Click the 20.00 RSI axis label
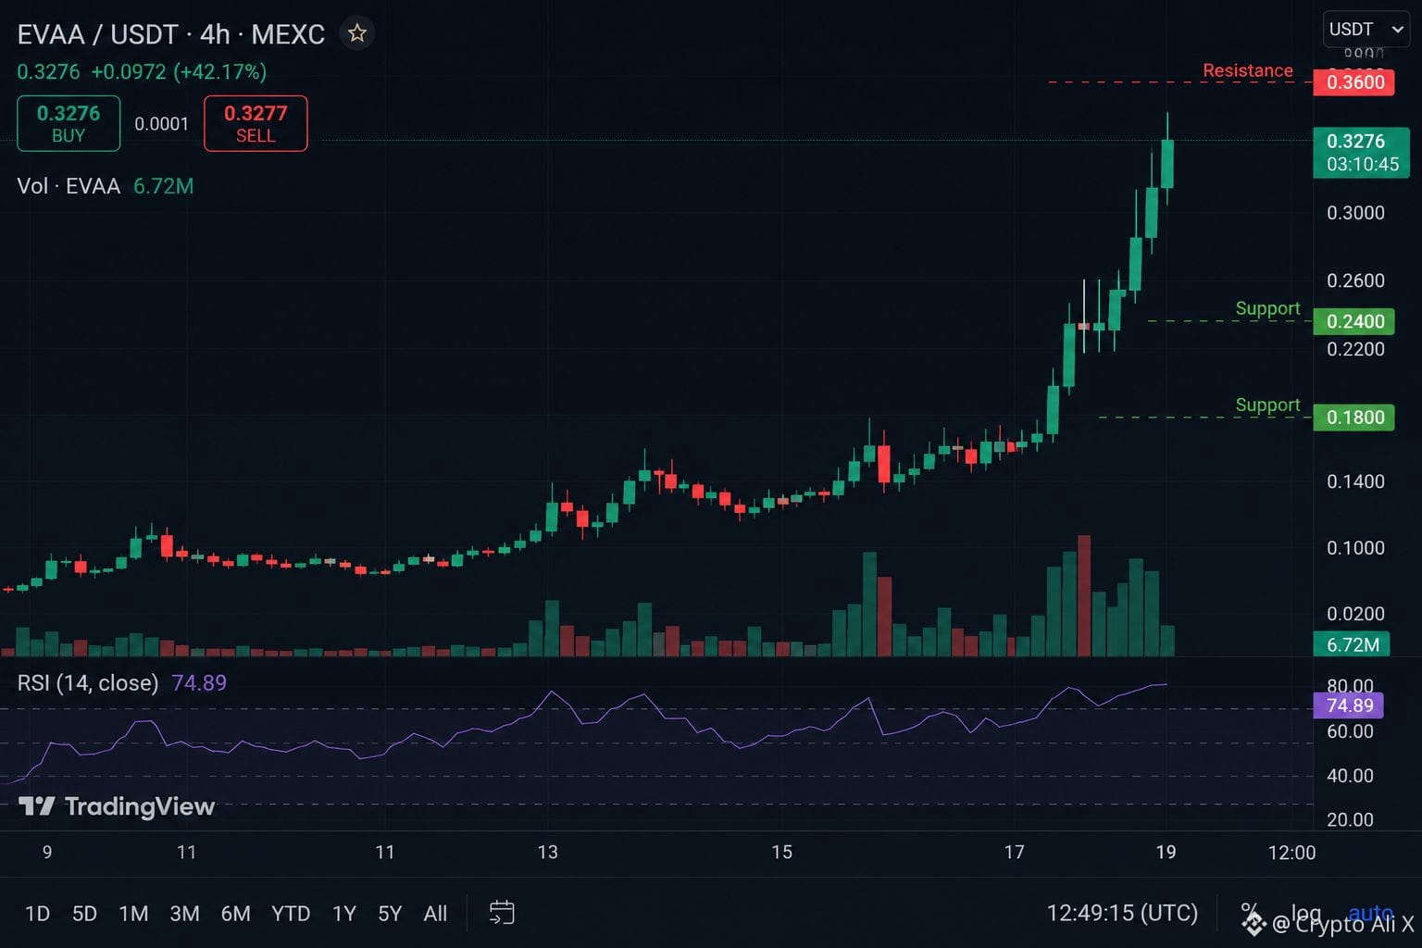The width and height of the screenshot is (1422, 948). (x=1350, y=819)
